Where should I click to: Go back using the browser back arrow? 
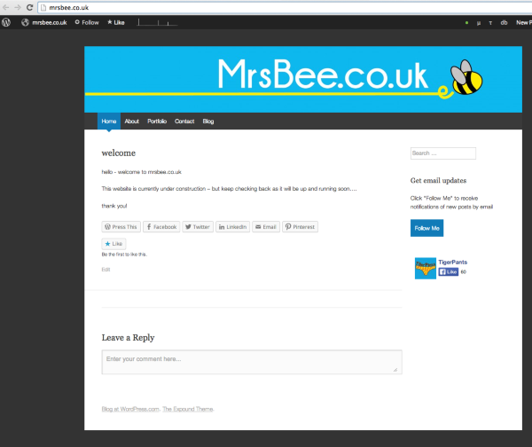click(5, 7)
